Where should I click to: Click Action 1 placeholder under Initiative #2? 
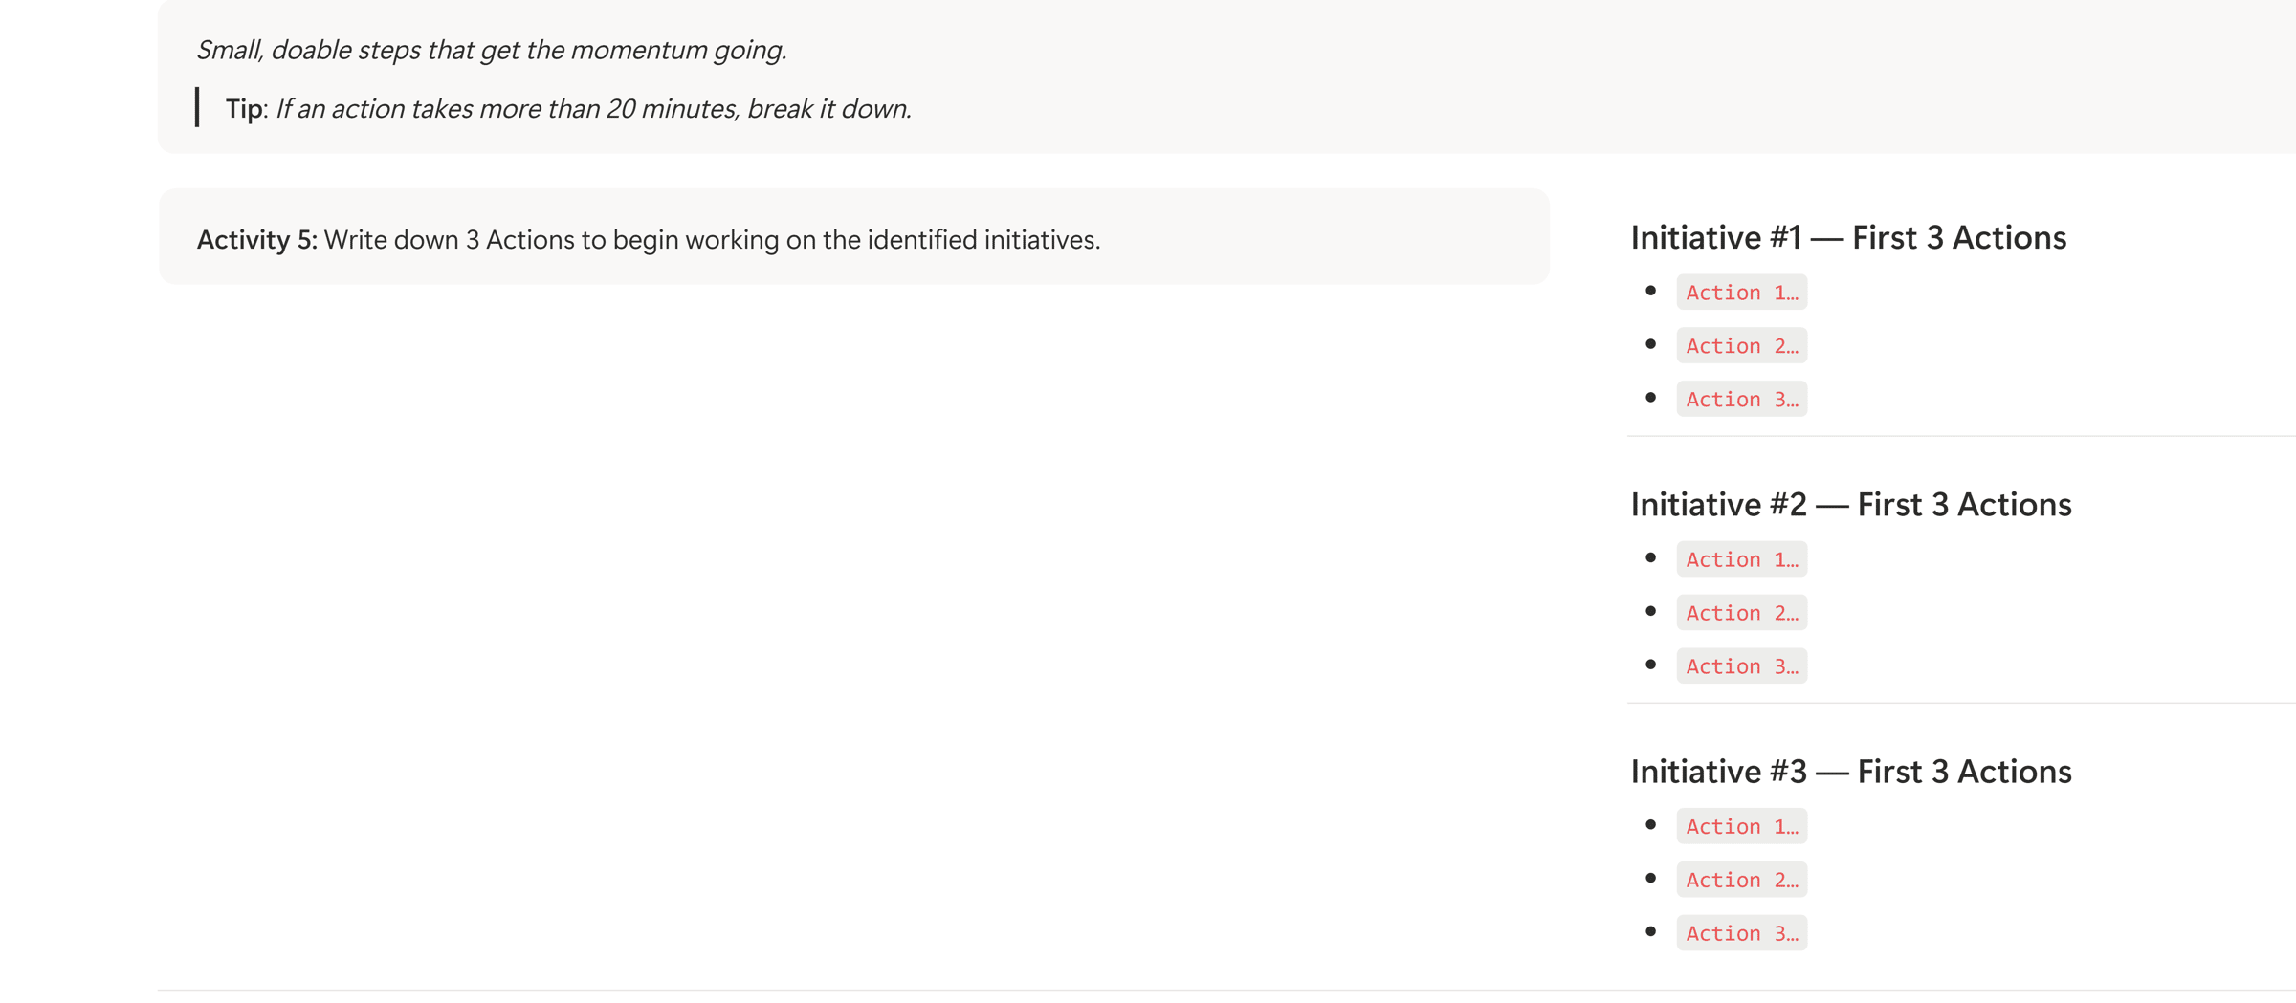(x=1741, y=559)
